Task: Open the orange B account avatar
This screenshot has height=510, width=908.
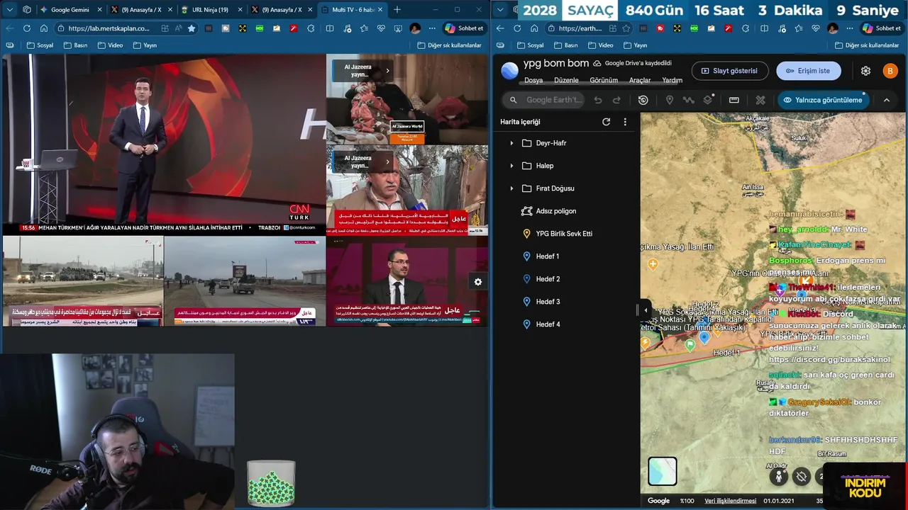Action: point(890,71)
